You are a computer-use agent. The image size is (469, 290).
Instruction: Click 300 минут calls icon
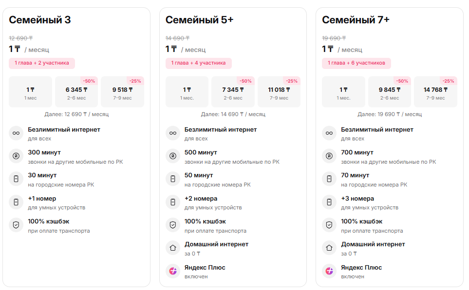(x=16, y=156)
